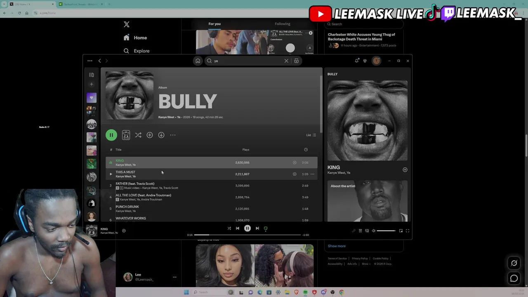Open Home in X sidebar

click(x=135, y=38)
